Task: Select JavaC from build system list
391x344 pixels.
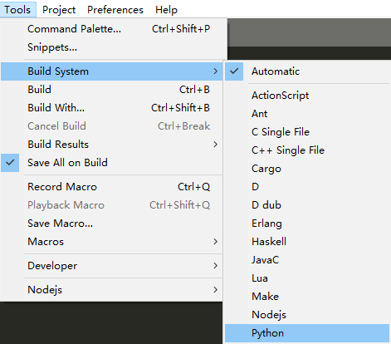Action: [307, 260]
